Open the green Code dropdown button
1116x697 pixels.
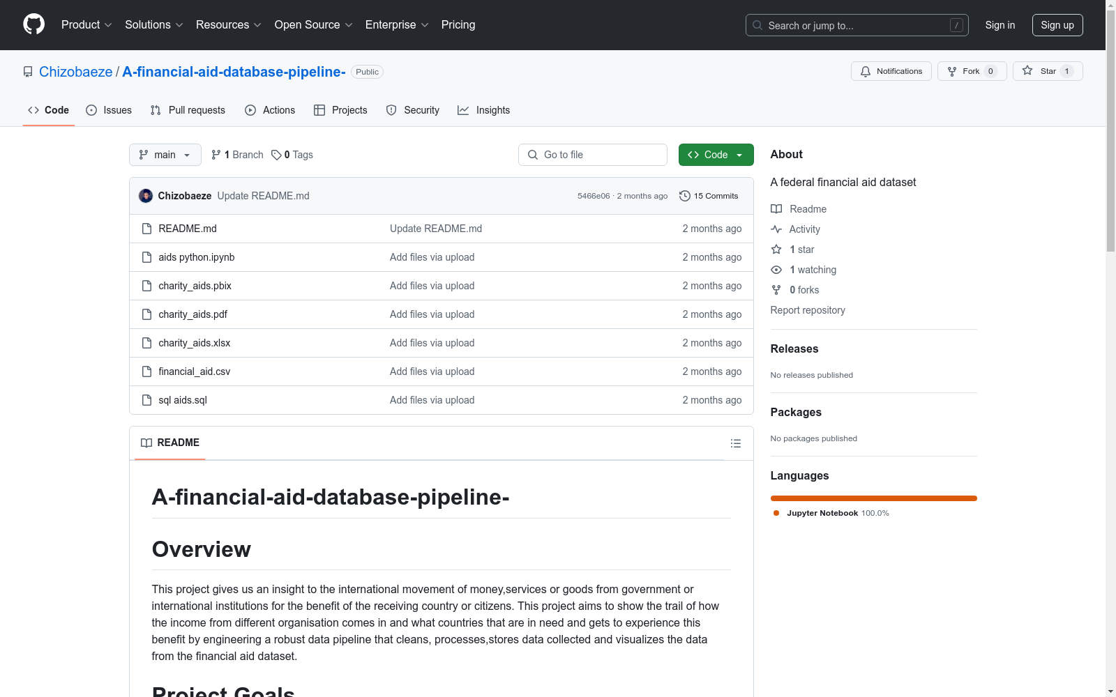click(x=716, y=155)
